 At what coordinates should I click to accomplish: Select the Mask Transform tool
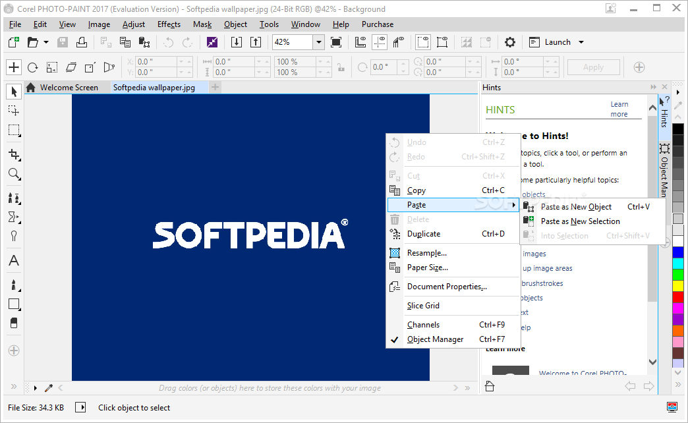coord(14,111)
